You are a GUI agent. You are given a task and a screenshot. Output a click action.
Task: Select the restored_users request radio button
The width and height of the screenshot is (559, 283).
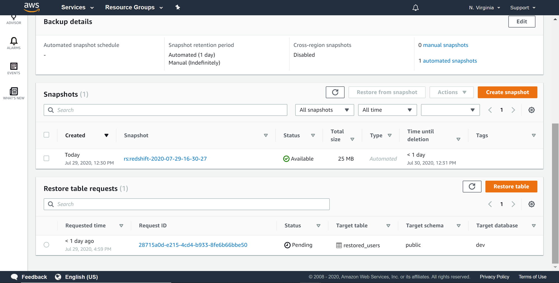(x=46, y=245)
